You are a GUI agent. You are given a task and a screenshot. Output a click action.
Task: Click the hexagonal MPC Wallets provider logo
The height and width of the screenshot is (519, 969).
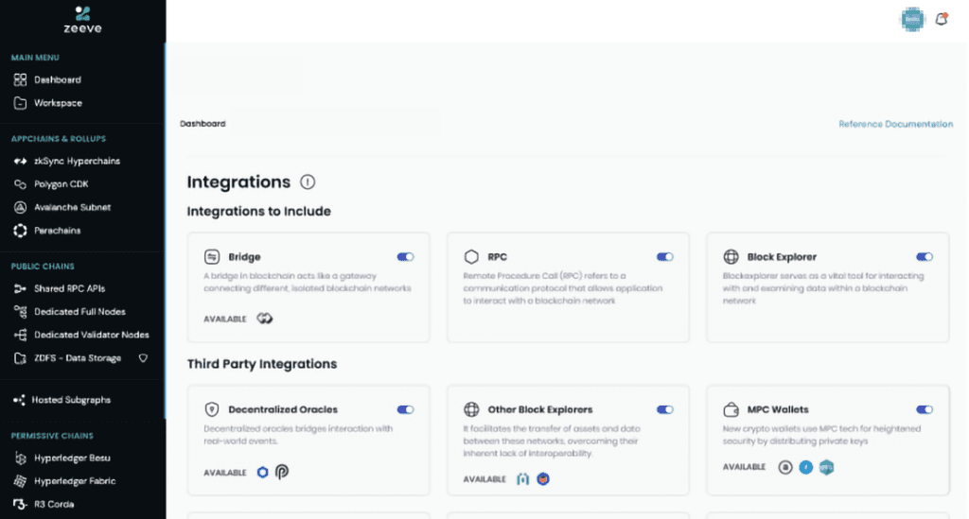pyautogui.click(x=827, y=467)
